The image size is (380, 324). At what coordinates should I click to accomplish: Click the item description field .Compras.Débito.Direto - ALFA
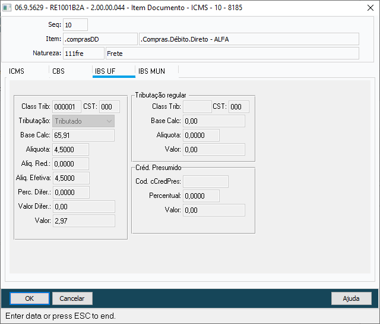(x=249, y=39)
